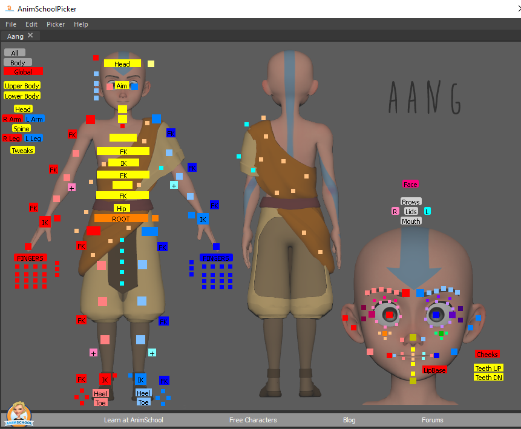Viewport: 521px width, 429px height.
Task: Click the pink R side button
Action: click(x=395, y=211)
